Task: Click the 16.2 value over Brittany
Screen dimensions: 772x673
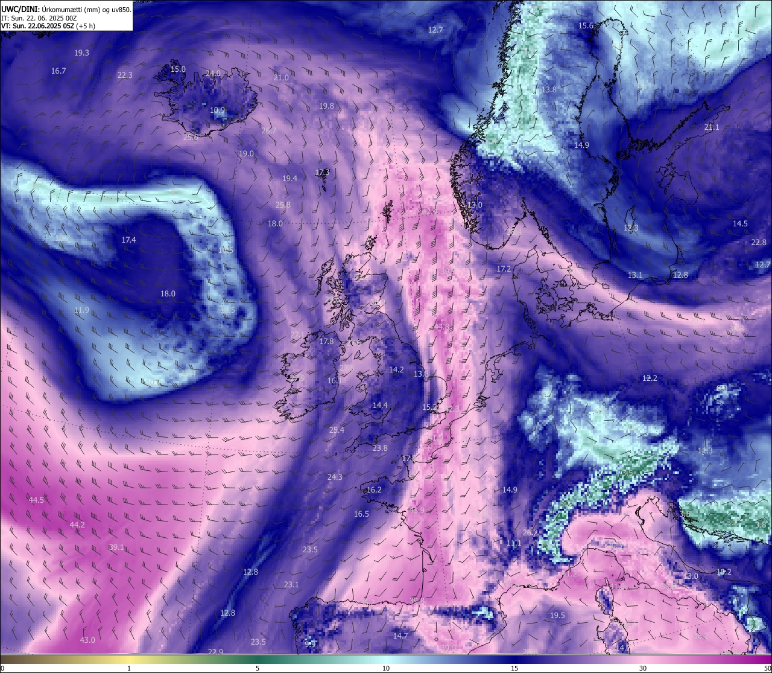Action: coord(374,490)
